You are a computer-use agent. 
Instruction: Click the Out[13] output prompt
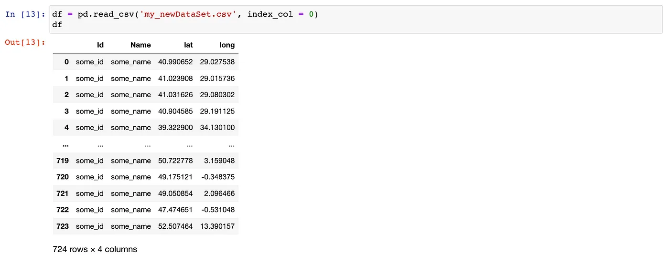click(x=25, y=42)
